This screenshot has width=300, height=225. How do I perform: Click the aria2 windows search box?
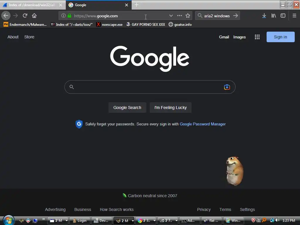pyautogui.click(x=217, y=16)
